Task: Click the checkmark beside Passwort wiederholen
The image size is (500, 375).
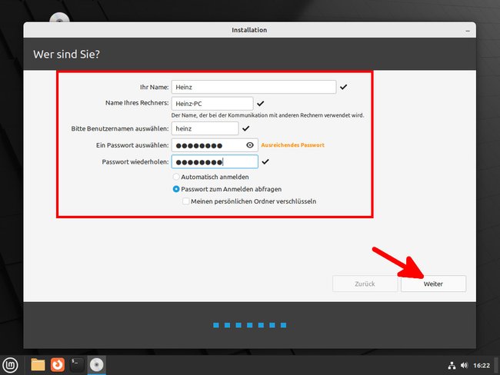Action: (265, 162)
